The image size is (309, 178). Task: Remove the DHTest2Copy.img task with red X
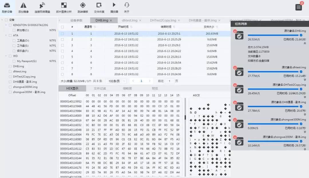click(x=235, y=85)
